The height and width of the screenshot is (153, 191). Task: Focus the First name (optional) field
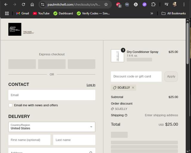pyautogui.click(x=29, y=140)
